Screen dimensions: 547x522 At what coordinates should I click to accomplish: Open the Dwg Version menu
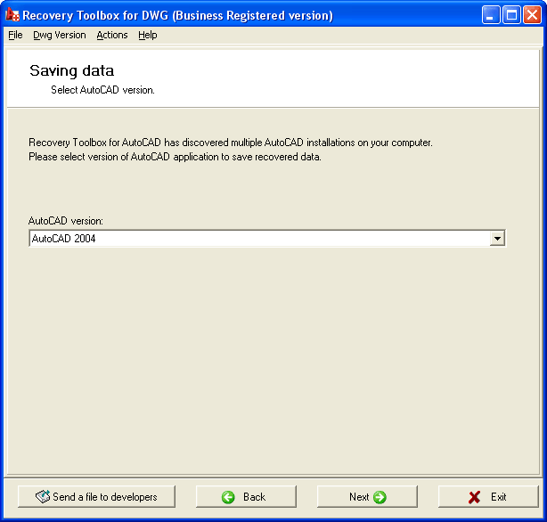60,35
